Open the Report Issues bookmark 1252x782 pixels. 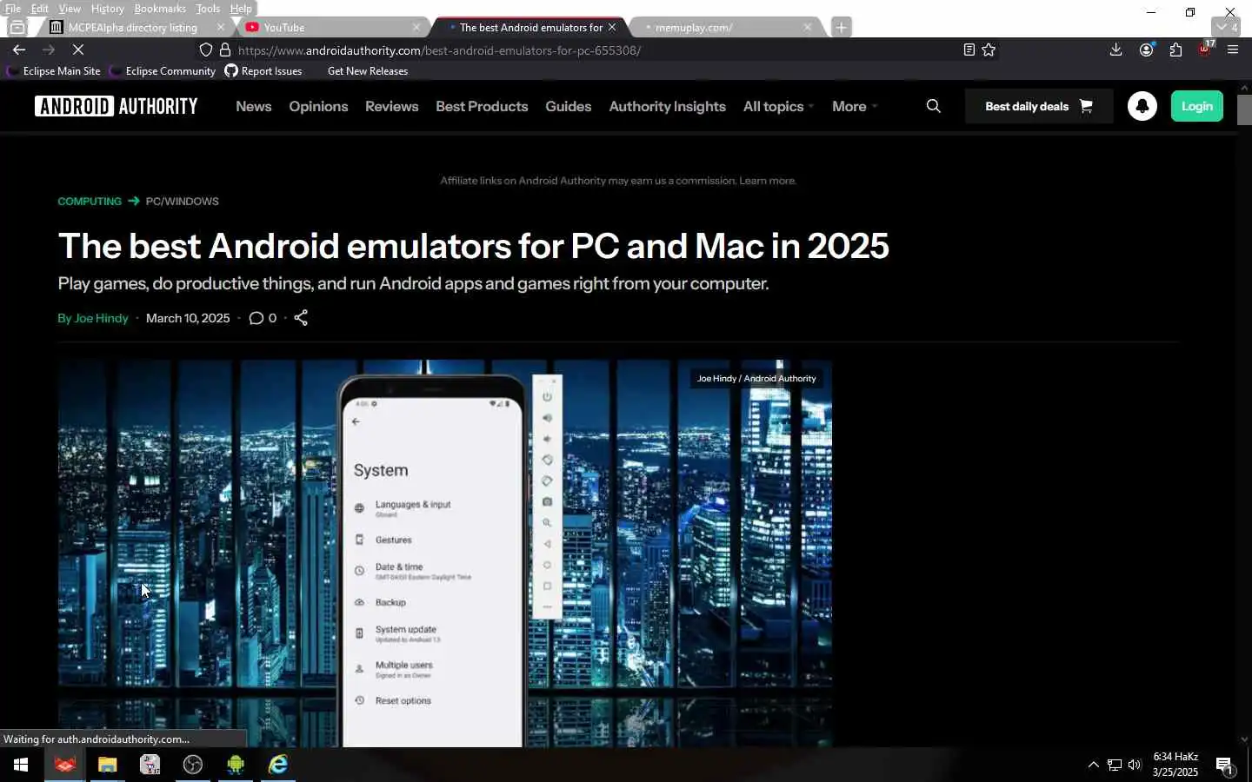(x=263, y=71)
